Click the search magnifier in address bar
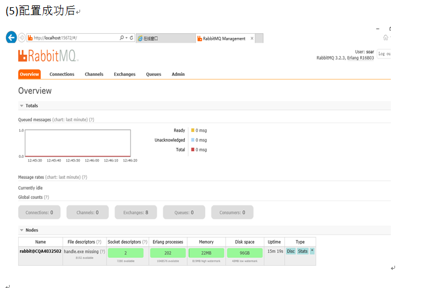The width and height of the screenshot is (436, 288). 122,37
